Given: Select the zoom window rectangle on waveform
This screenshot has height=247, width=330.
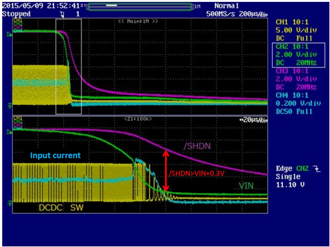Looking at the screenshot, I should 68,66.
